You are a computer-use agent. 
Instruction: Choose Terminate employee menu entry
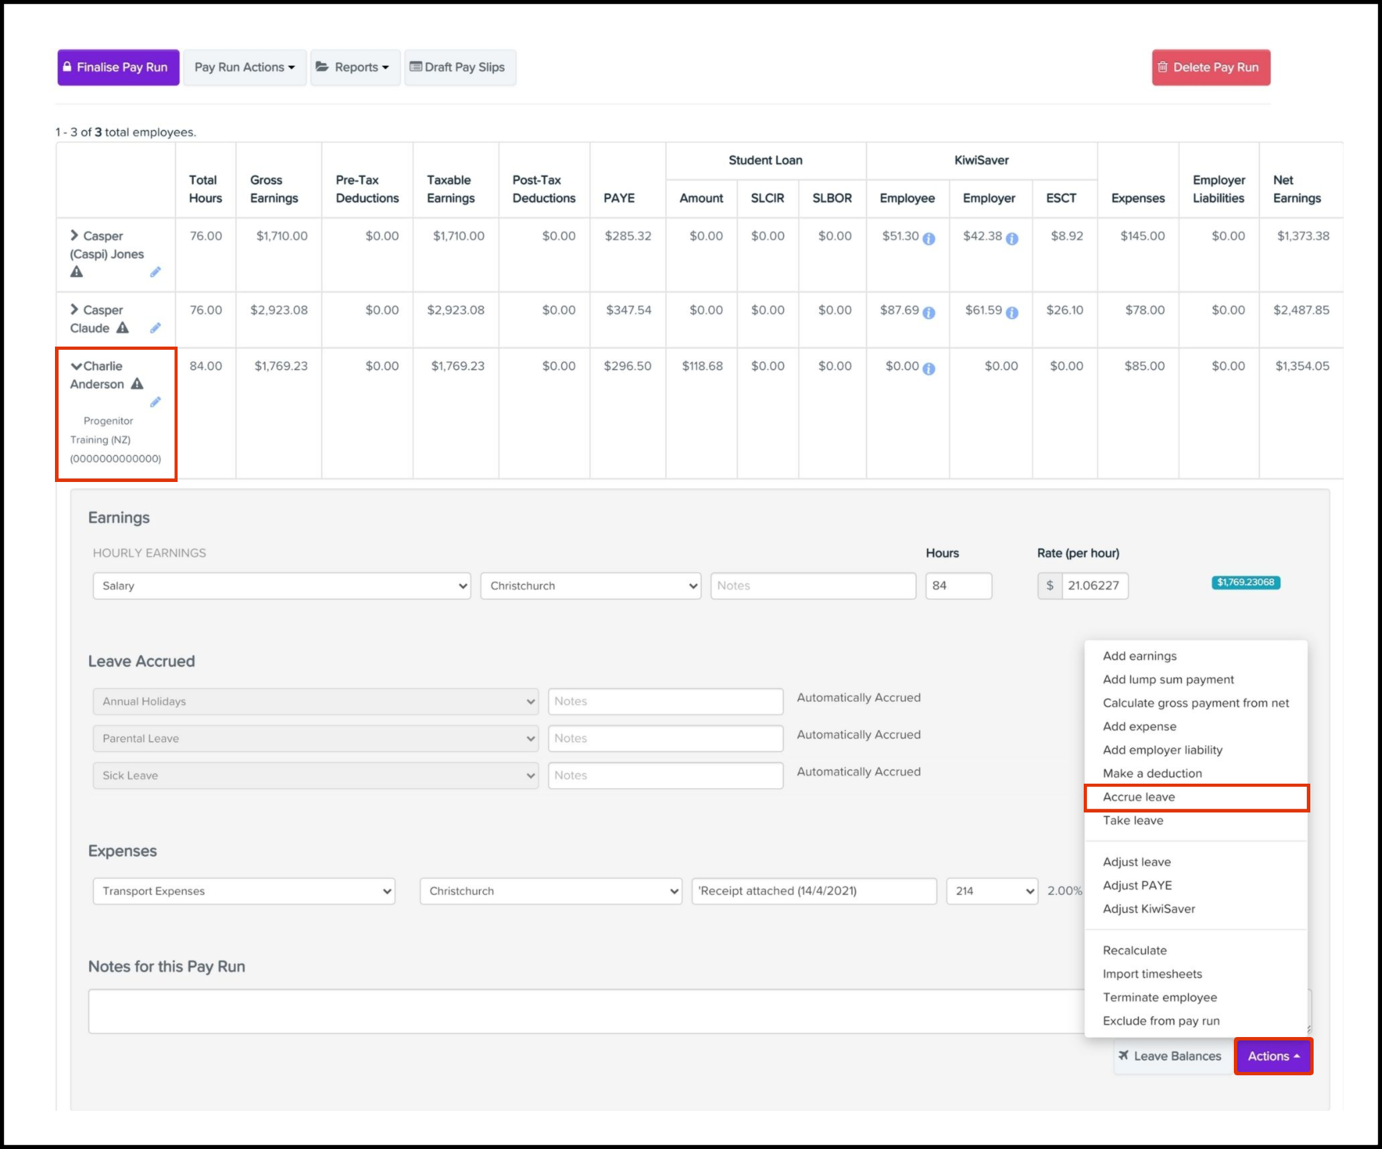[1159, 997]
